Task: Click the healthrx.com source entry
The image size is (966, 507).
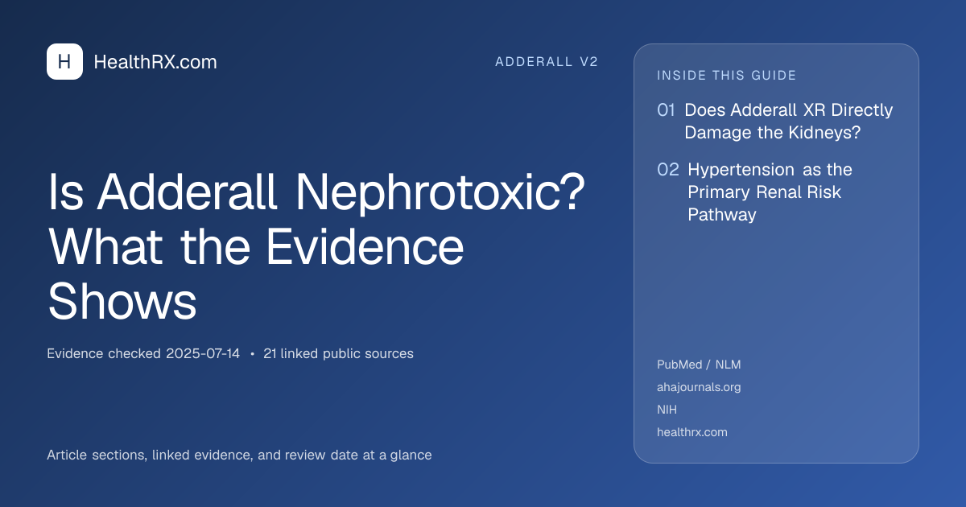Action: pos(692,432)
